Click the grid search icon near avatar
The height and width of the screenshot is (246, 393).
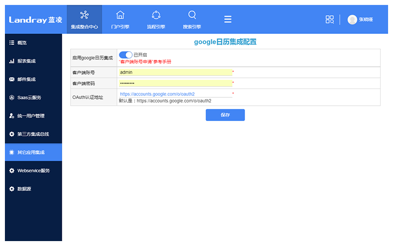(x=330, y=20)
